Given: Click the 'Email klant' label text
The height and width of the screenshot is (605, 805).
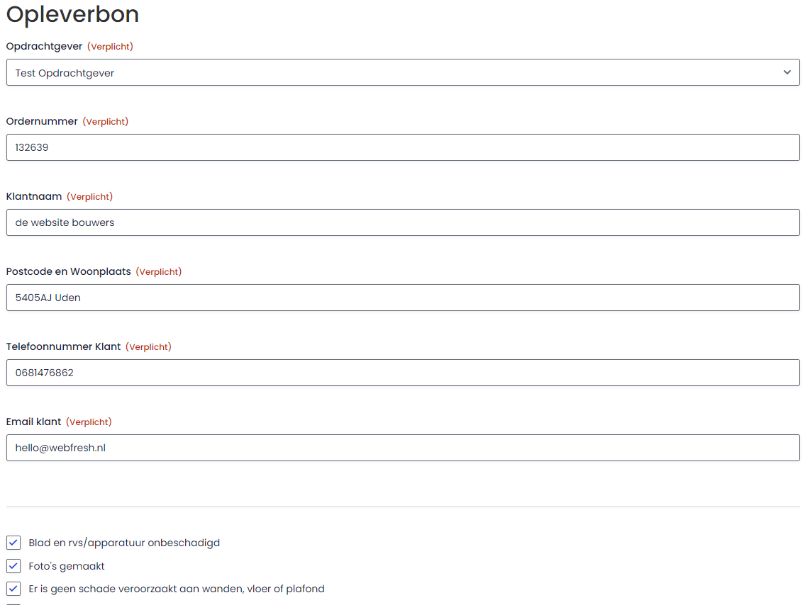Looking at the screenshot, I should click(33, 422).
